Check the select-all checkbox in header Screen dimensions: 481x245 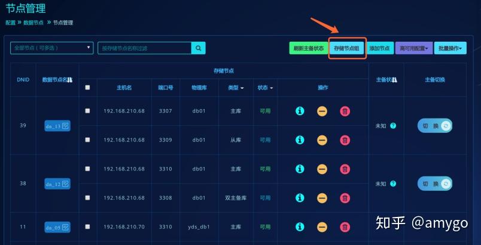pos(88,88)
